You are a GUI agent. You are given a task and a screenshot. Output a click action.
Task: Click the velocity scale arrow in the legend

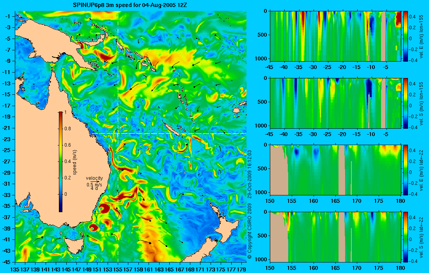(x=95, y=181)
